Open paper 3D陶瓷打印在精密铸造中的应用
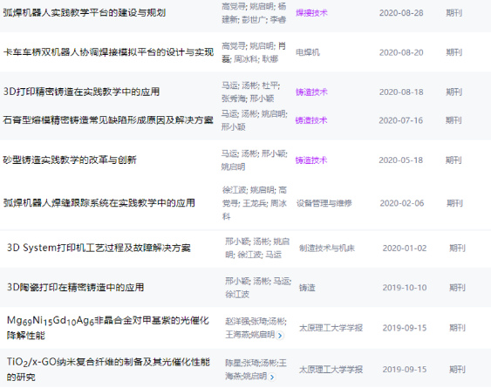The width and height of the screenshot is (491, 388). pyautogui.click(x=75, y=287)
